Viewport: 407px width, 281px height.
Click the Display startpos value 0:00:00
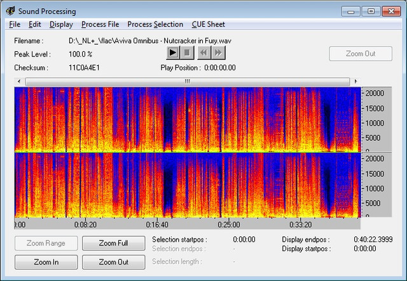pyautogui.click(x=364, y=249)
